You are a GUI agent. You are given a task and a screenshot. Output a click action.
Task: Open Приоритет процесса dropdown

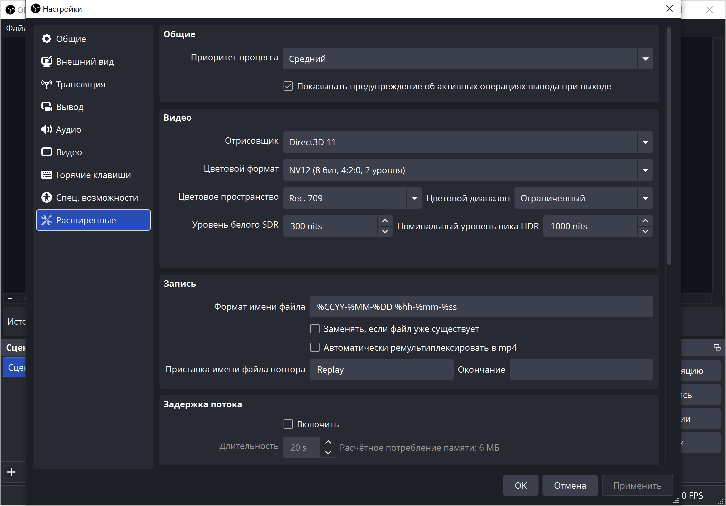click(468, 59)
